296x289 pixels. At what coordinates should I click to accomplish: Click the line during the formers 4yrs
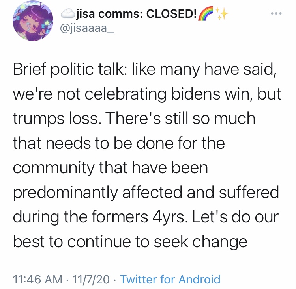pos(146,217)
